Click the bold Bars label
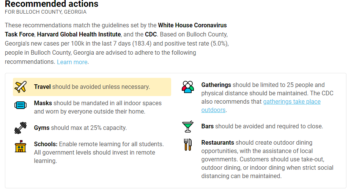Screen dimensions: 351x191 click(207, 126)
